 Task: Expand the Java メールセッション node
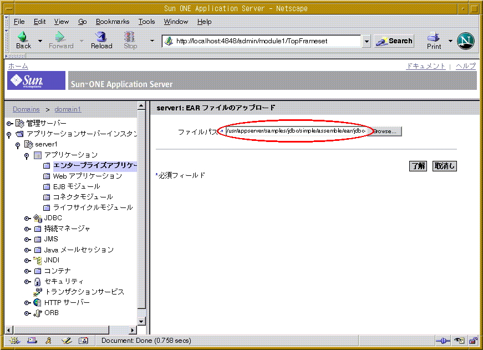pyautogui.click(x=27, y=250)
